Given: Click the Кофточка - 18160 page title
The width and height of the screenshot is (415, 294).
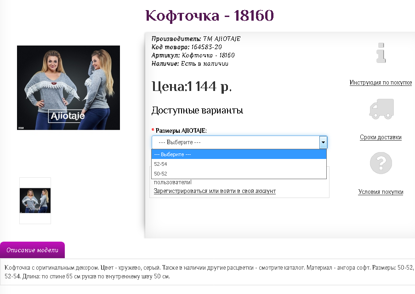Looking at the screenshot, I should [210, 15].
